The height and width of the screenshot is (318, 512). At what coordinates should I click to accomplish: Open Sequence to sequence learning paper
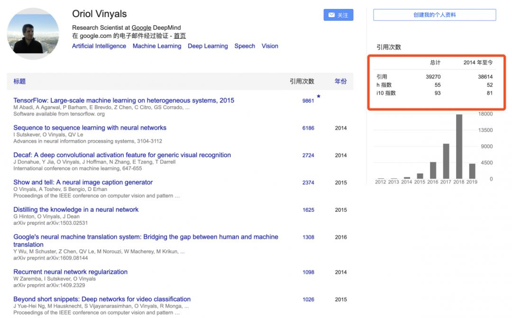(x=90, y=128)
